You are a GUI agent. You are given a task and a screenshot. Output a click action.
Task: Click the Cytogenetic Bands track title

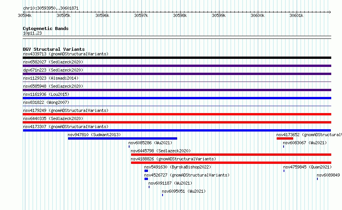[46, 28]
